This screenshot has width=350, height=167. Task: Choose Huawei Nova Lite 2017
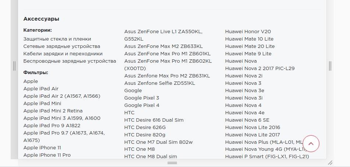pyautogui.click(x=252, y=135)
